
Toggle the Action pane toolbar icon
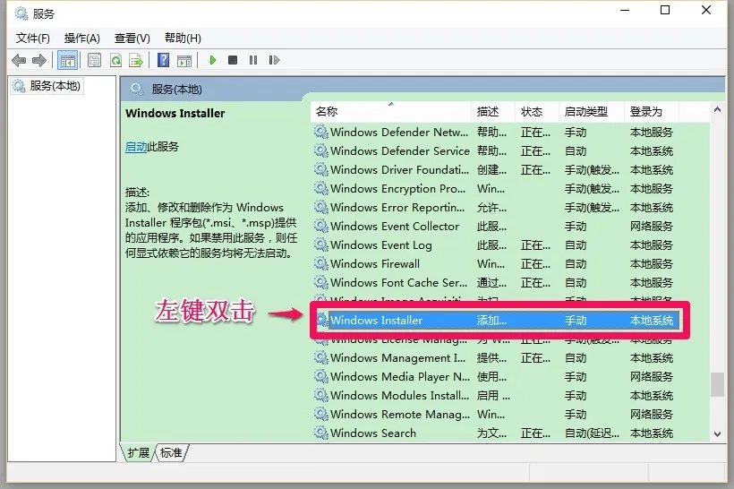pyautogui.click(x=184, y=60)
